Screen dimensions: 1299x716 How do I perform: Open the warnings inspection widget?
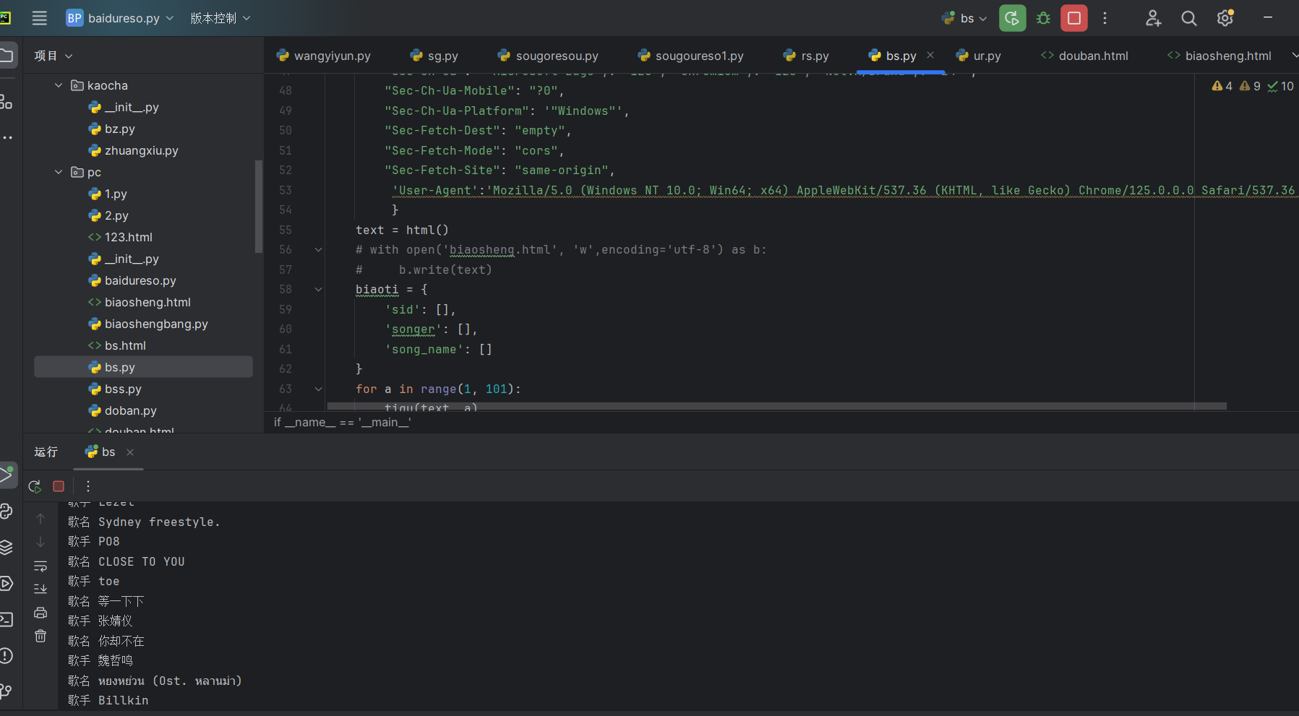pyautogui.click(x=1253, y=86)
